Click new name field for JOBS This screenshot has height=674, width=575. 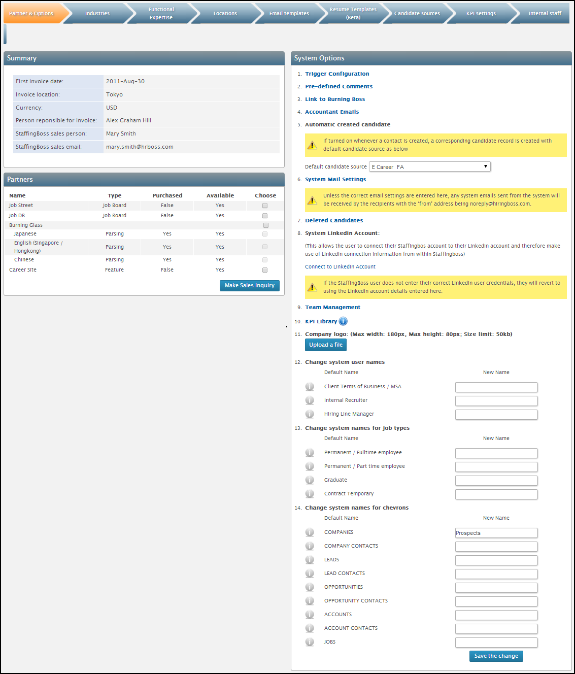pos(496,643)
